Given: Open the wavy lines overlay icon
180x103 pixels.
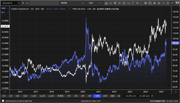Looking at the screenshot, I should pos(119,3).
